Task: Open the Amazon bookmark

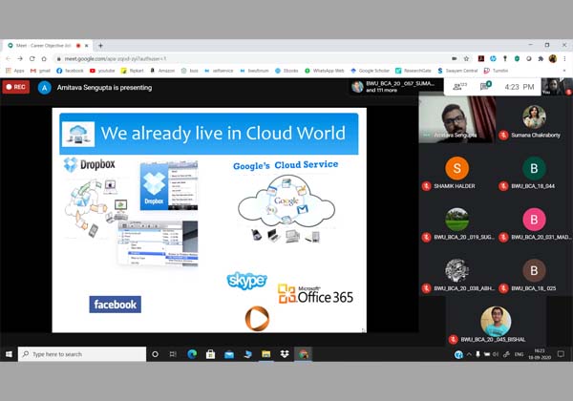Action: click(162, 71)
